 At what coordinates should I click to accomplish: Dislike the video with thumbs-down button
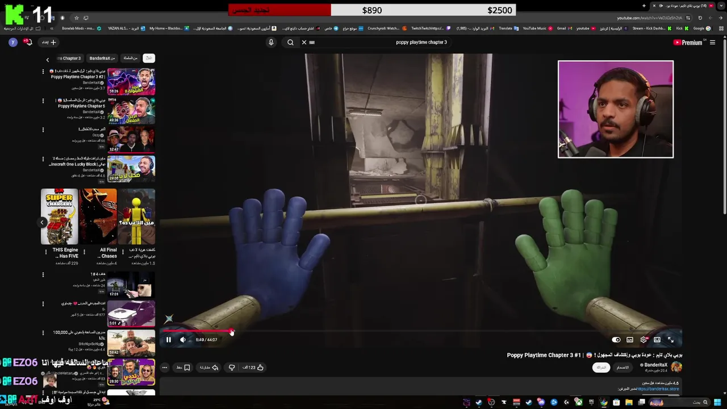pos(232,368)
